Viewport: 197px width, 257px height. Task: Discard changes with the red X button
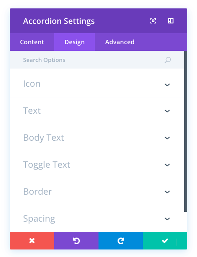coord(32,241)
